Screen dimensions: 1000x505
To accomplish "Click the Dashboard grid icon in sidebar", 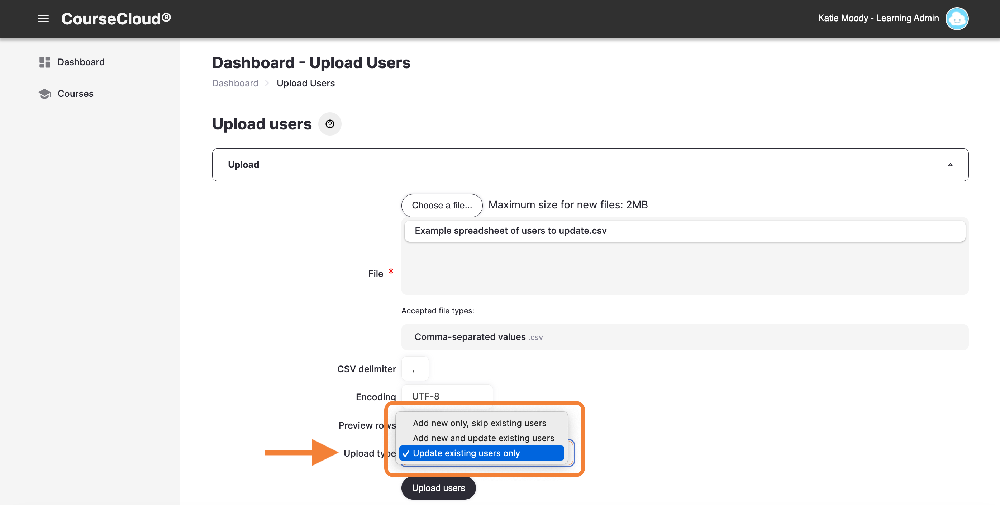I will pos(45,62).
